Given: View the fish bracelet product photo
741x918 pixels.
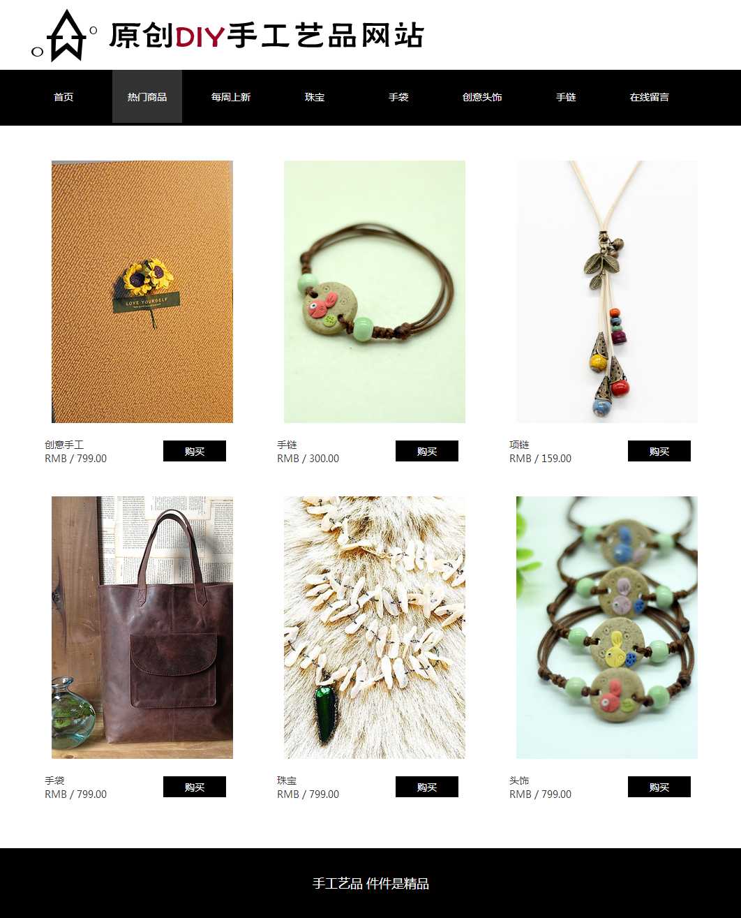Looking at the screenshot, I should coord(375,292).
